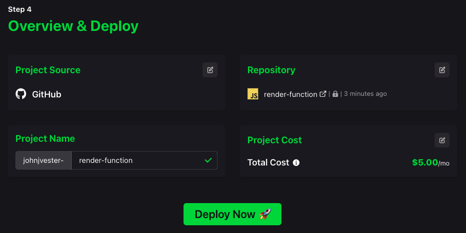This screenshot has width=466, height=233.
Task: Click the Step 4 label
Action: pos(20,9)
